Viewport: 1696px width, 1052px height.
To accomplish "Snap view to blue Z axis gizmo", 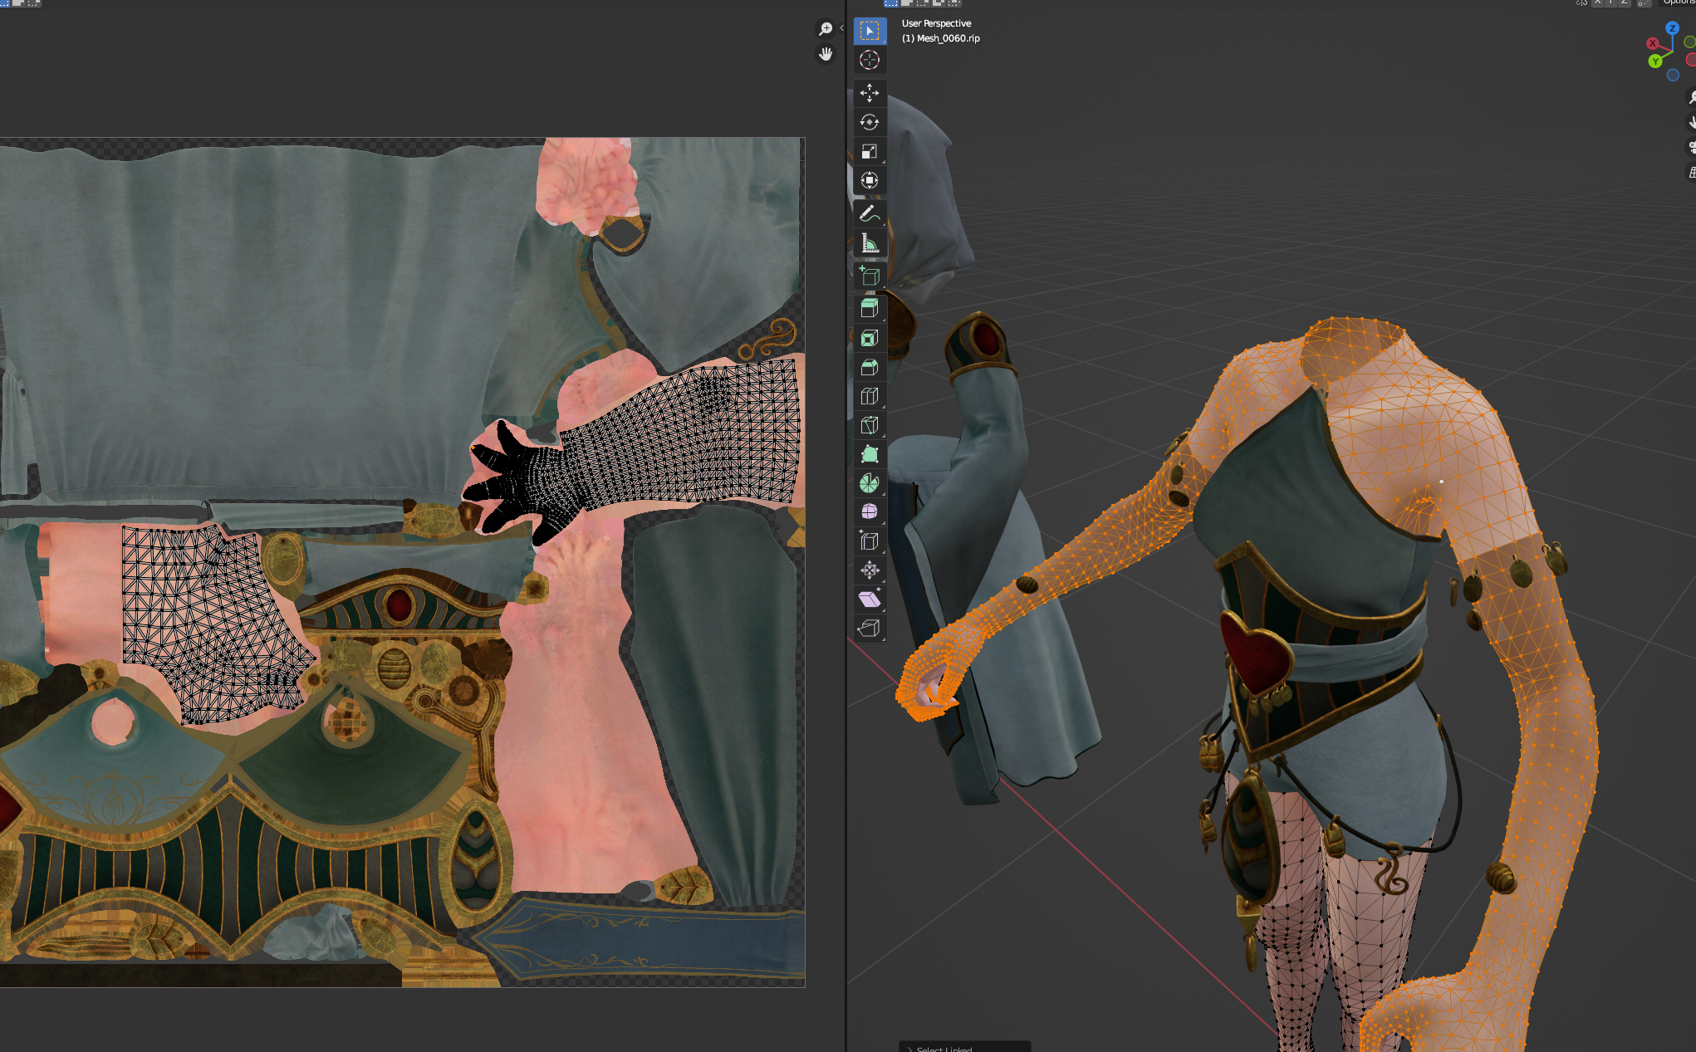I will coord(1672,28).
